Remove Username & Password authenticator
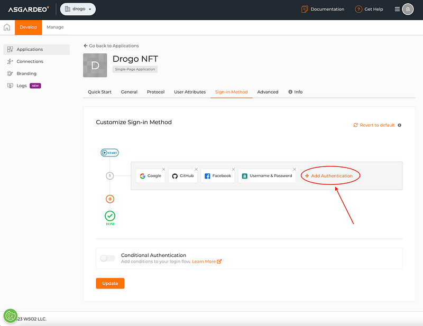This screenshot has height=326, width=423. [x=295, y=169]
